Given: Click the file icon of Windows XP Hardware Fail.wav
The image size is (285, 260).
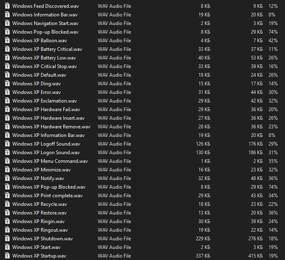Looking at the screenshot, I should coord(7,109).
